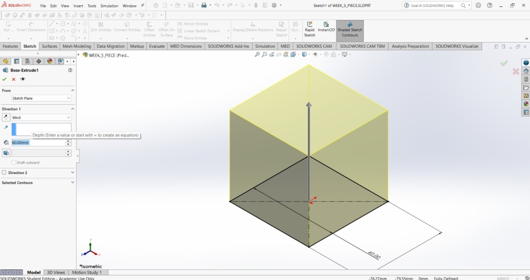Open the From Sketch Plane dropdown

point(41,98)
